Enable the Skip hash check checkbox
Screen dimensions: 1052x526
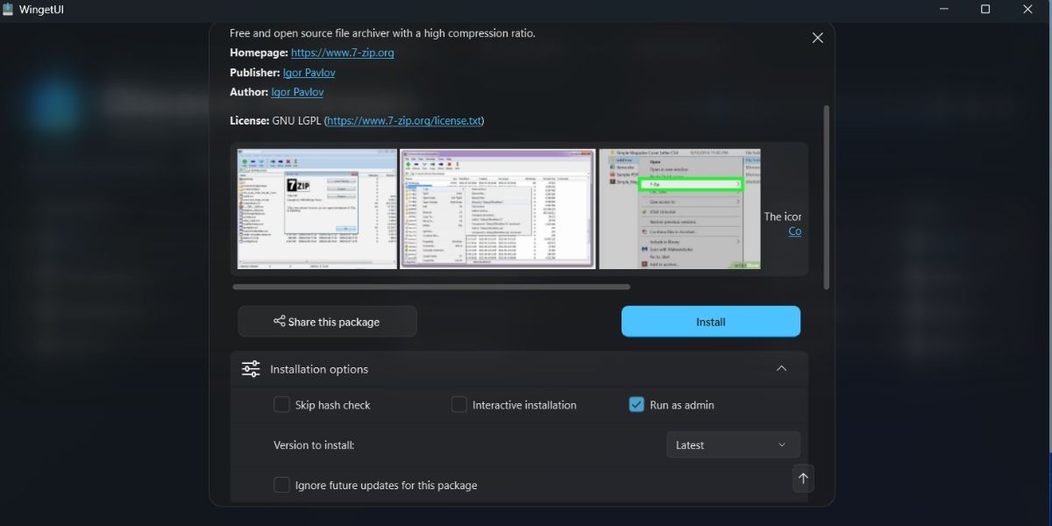(x=281, y=404)
